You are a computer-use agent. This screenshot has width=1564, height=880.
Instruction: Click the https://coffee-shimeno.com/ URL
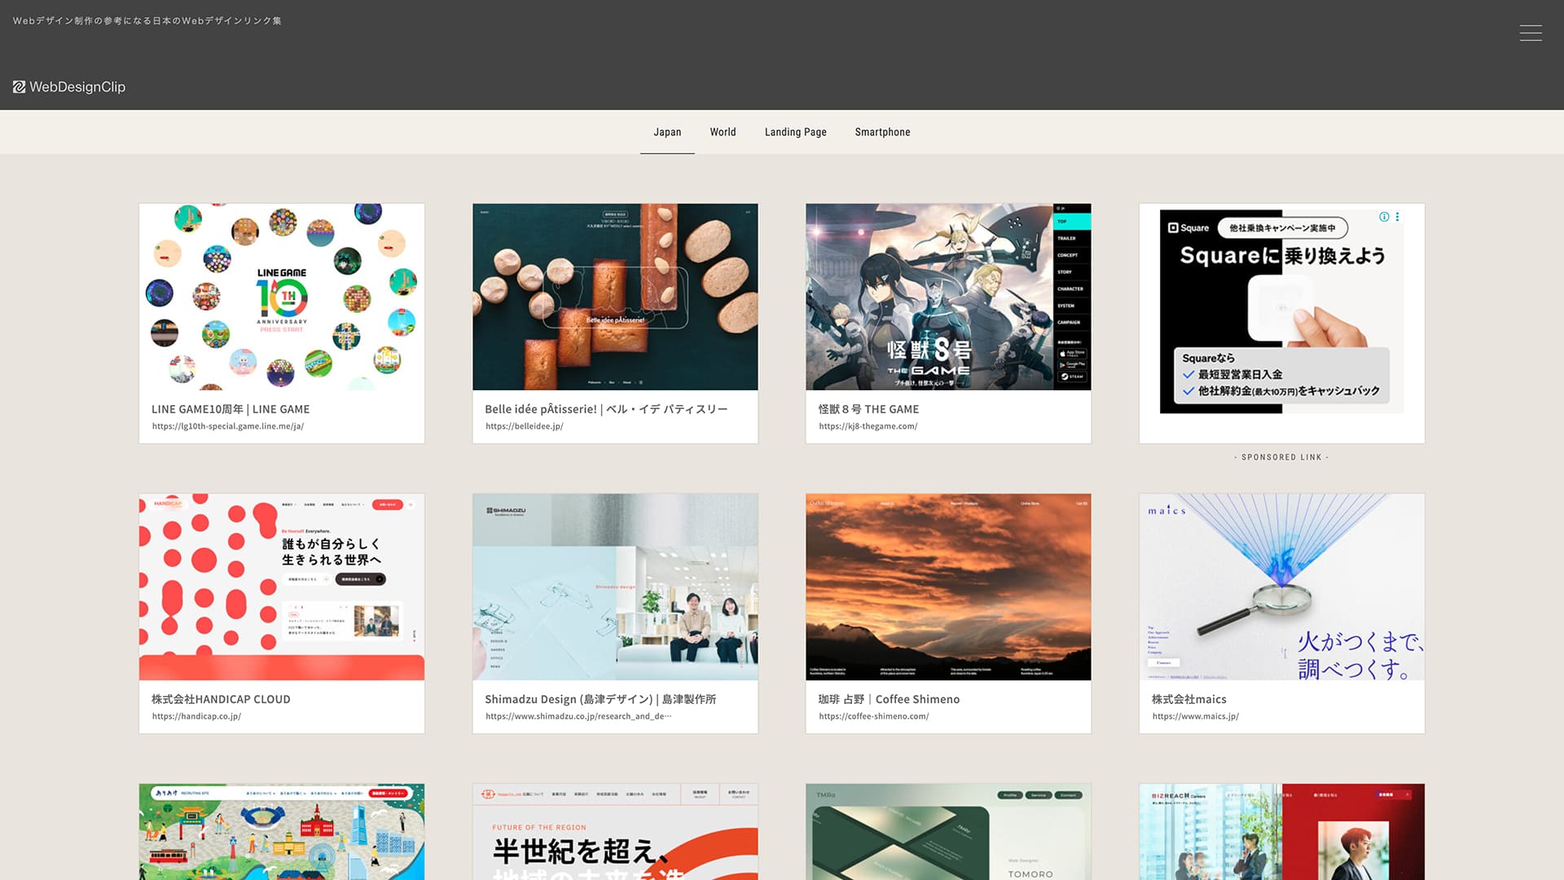874,716
